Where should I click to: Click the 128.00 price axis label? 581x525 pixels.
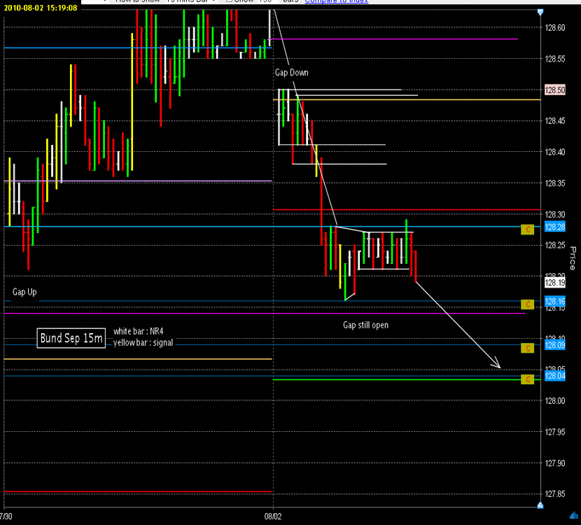pos(554,401)
